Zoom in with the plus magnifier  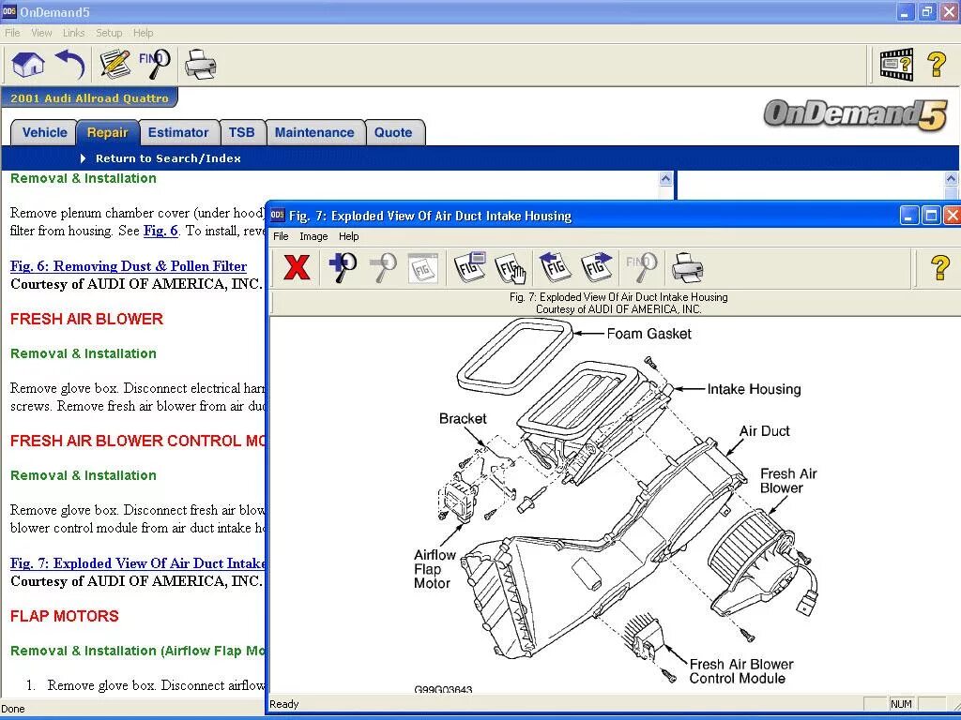(343, 267)
